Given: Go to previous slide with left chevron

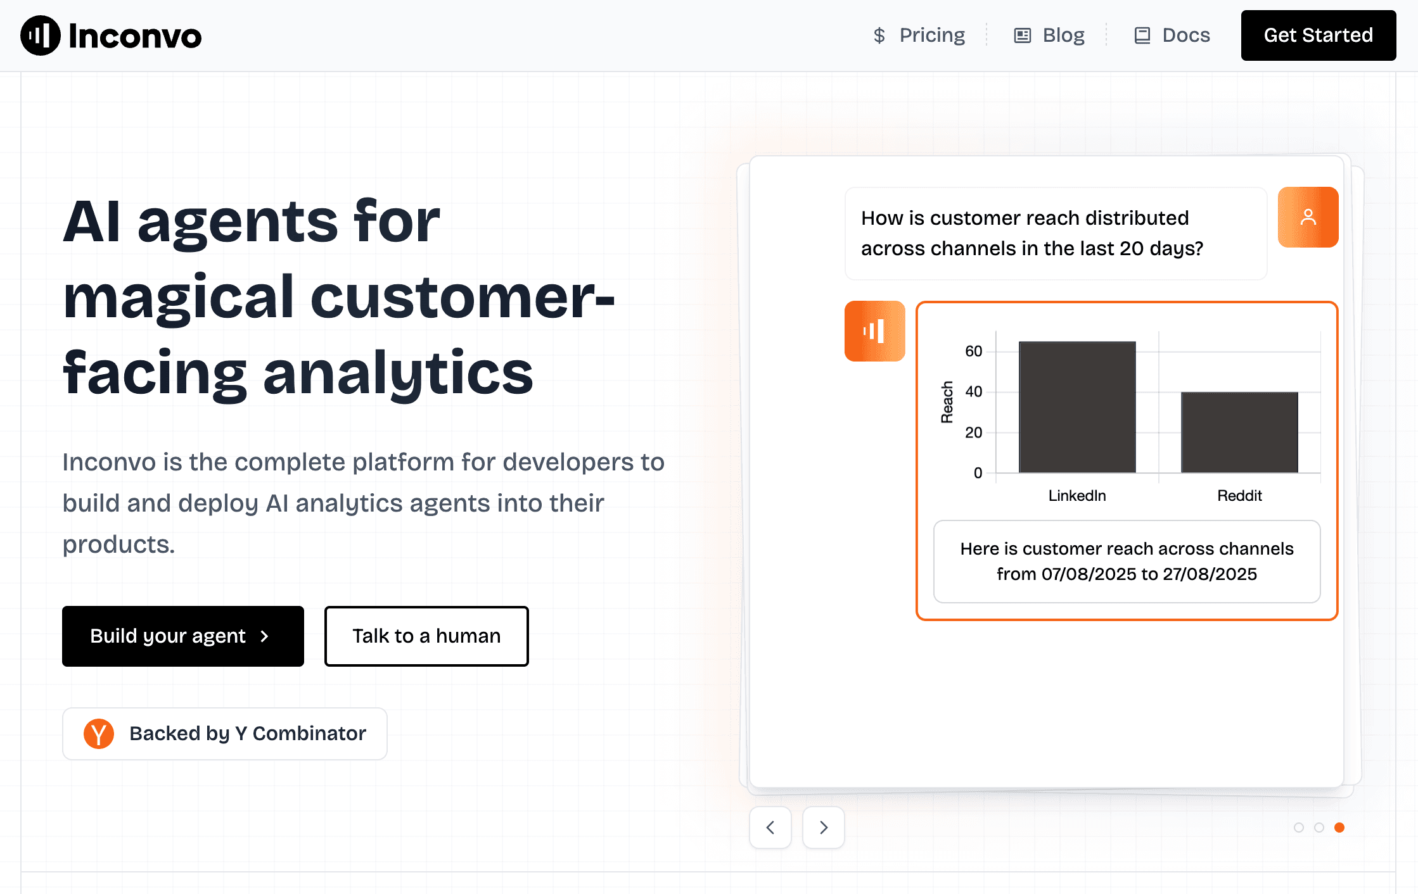Looking at the screenshot, I should 770,828.
